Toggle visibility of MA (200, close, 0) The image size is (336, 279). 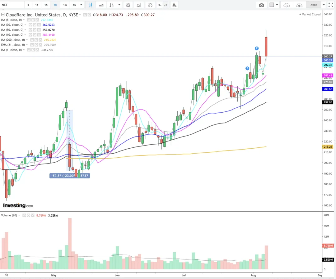(32, 40)
